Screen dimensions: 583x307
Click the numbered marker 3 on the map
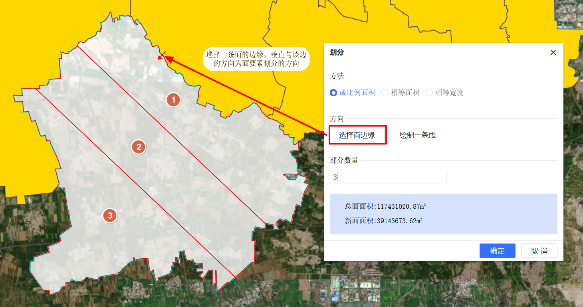pos(110,216)
